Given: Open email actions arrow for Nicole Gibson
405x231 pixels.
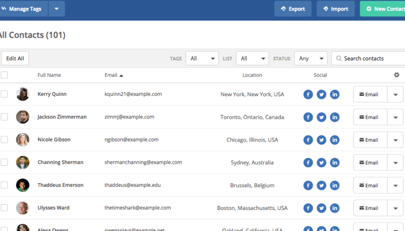Looking at the screenshot, I should click(x=396, y=140).
